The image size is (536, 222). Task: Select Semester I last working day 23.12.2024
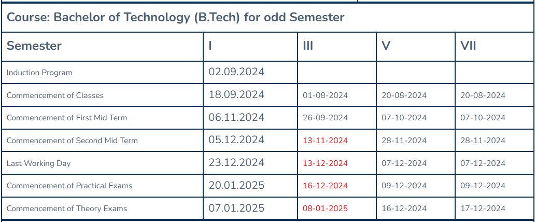click(236, 163)
